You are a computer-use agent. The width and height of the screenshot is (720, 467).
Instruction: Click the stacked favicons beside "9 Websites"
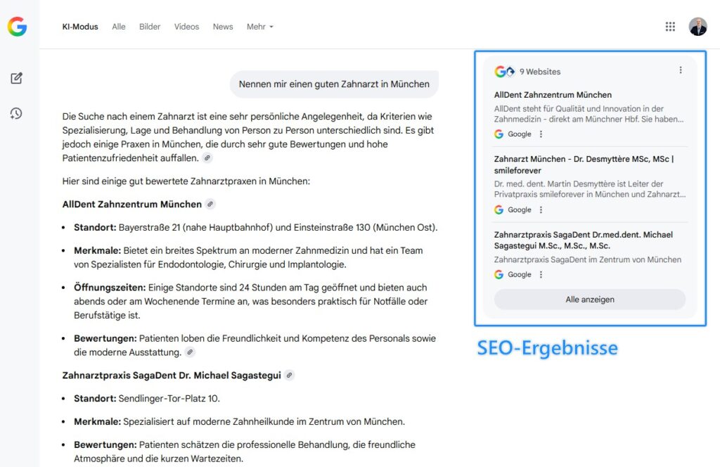(503, 71)
